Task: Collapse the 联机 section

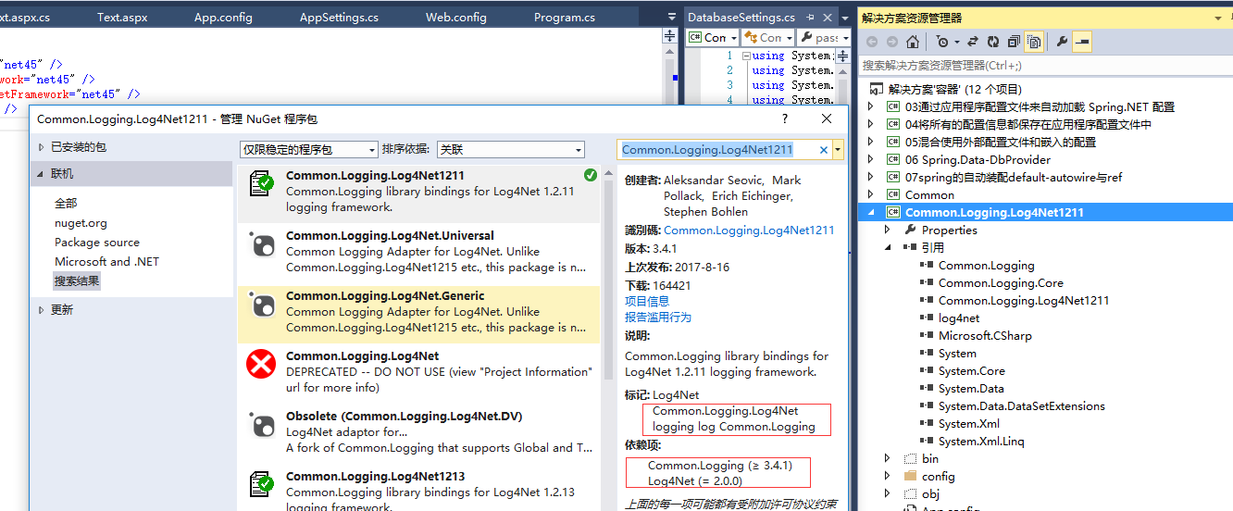Action: [42, 173]
